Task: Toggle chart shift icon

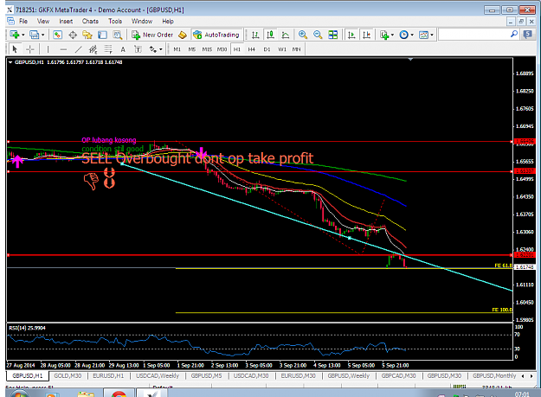Action: click(x=367, y=35)
